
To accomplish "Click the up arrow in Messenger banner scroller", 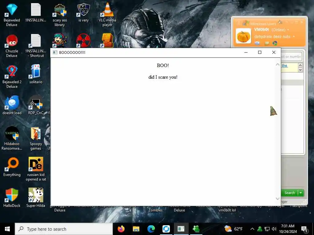I will coord(300,65).
